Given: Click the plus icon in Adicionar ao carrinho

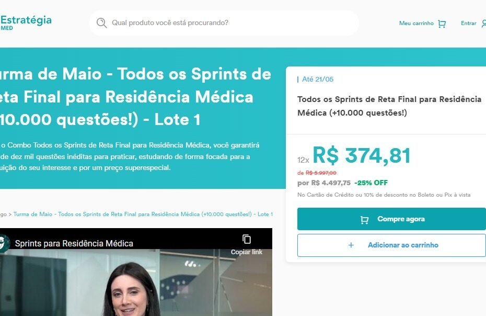Looking at the screenshot, I should [351, 245].
